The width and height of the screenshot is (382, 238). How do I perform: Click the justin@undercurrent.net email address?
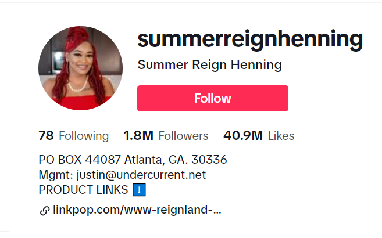pyautogui.click(x=141, y=175)
